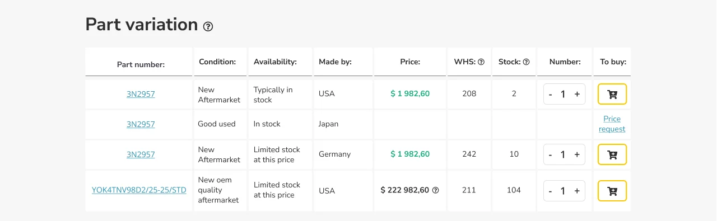The image size is (717, 221).
Task: Click the $ 1 982,60 price in Germany row
Action: click(410, 154)
